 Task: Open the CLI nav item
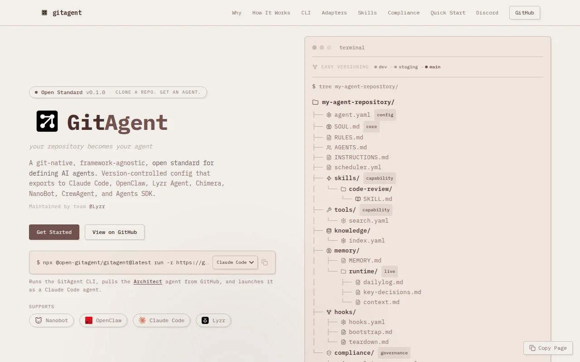pyautogui.click(x=306, y=13)
